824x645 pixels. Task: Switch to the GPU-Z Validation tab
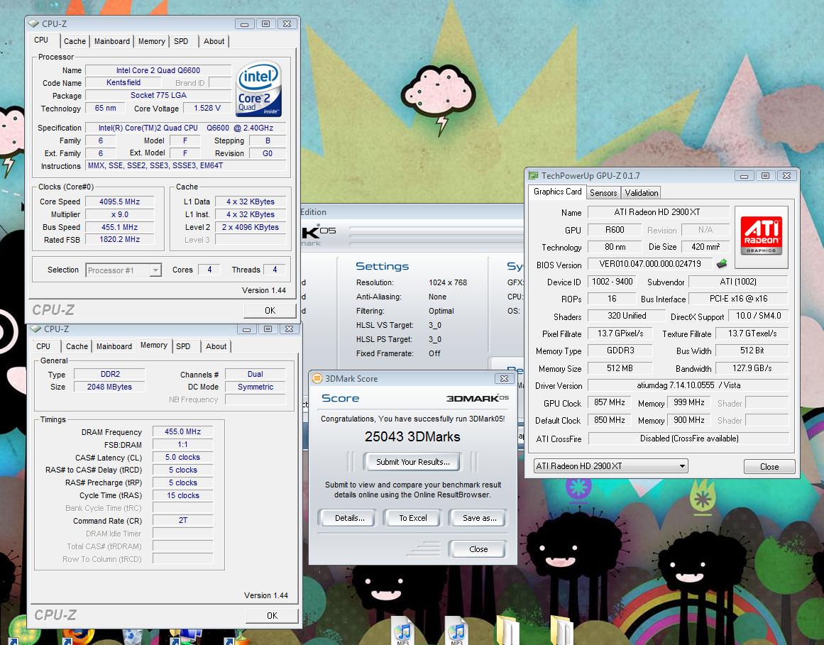point(641,193)
